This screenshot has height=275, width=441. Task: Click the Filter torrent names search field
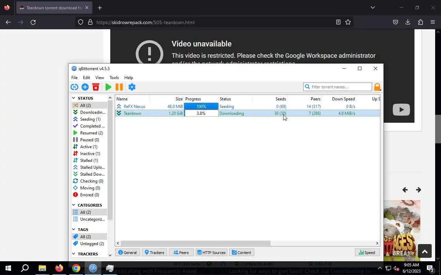tap(338, 87)
